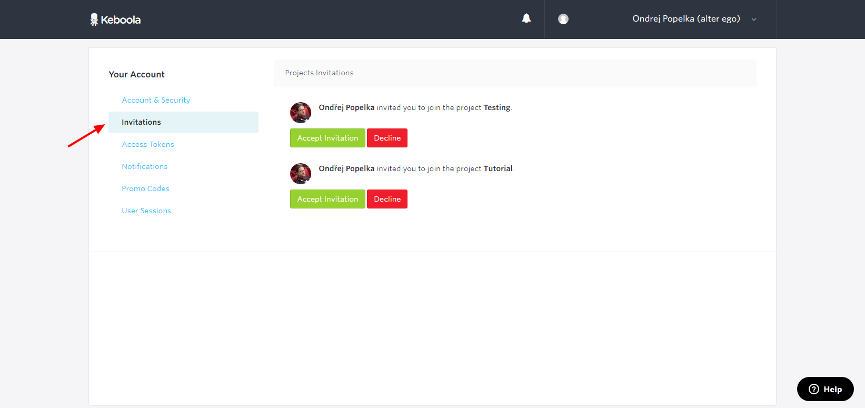Click the Keboola logo
Screen dimensions: 865x408
coord(115,19)
